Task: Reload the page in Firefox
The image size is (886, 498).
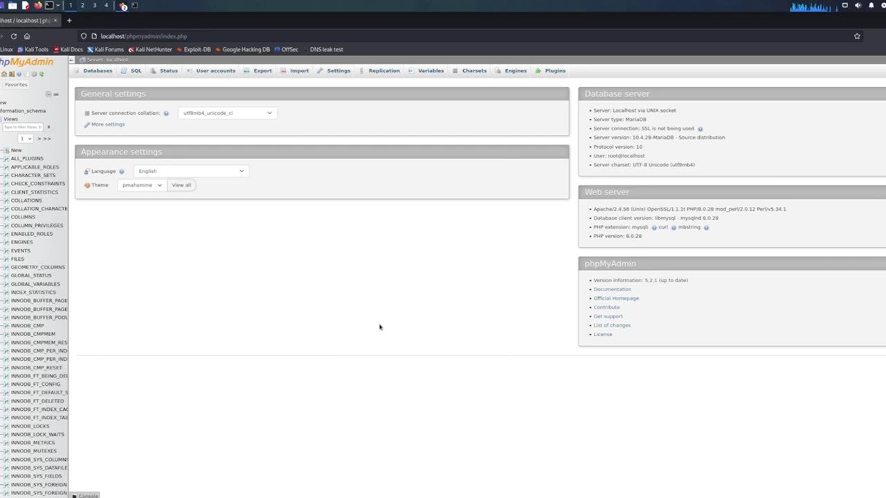Action: coord(13,36)
